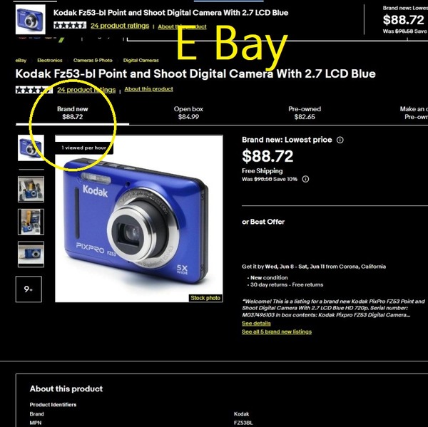Select the third camera box contents thumbnail
428x427 pixels.
click(31, 222)
